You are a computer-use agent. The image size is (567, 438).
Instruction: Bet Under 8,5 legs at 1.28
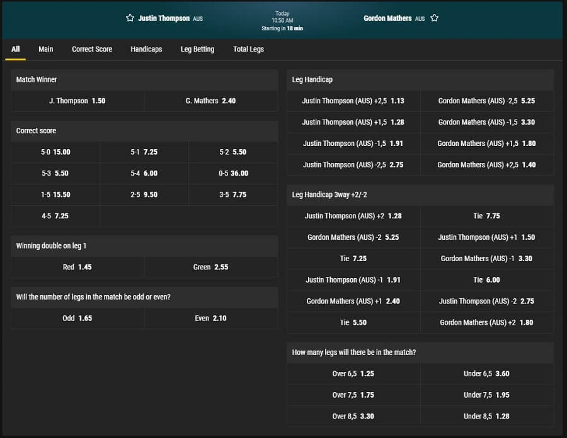487,417
